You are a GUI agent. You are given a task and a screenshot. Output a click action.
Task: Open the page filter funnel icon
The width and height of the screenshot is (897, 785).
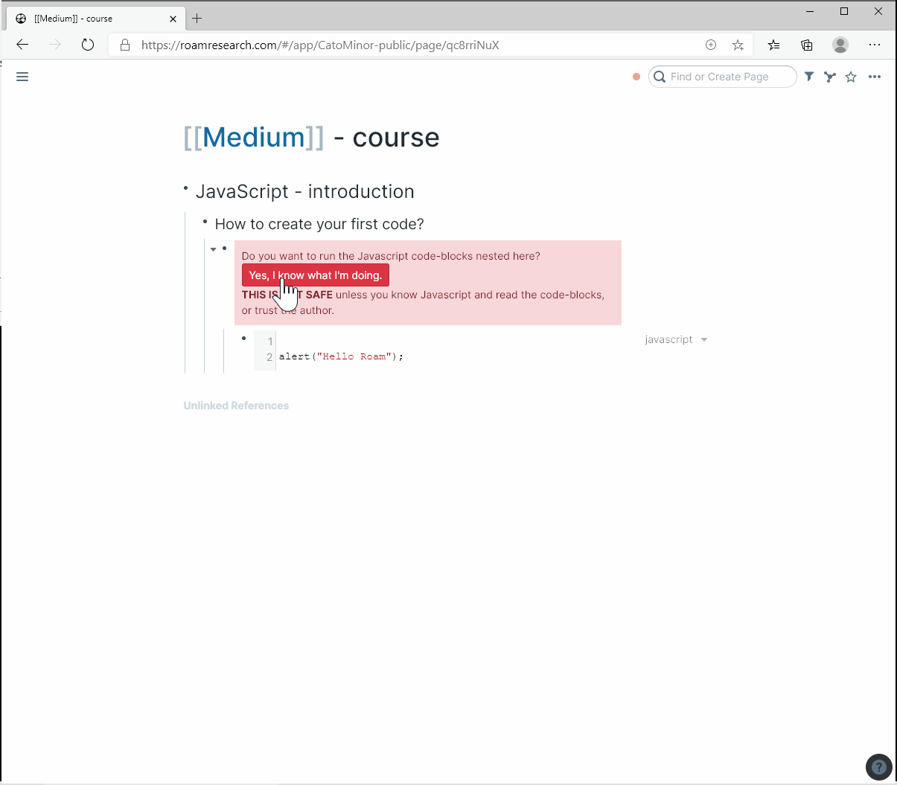pyautogui.click(x=809, y=77)
